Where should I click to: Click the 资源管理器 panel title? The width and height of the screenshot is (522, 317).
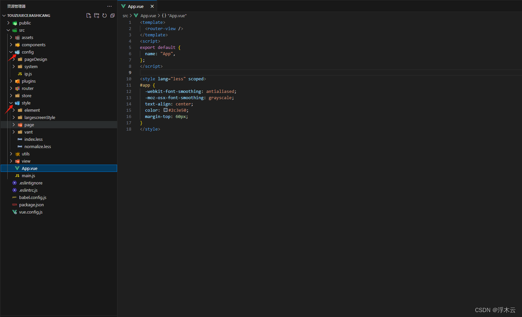point(16,6)
